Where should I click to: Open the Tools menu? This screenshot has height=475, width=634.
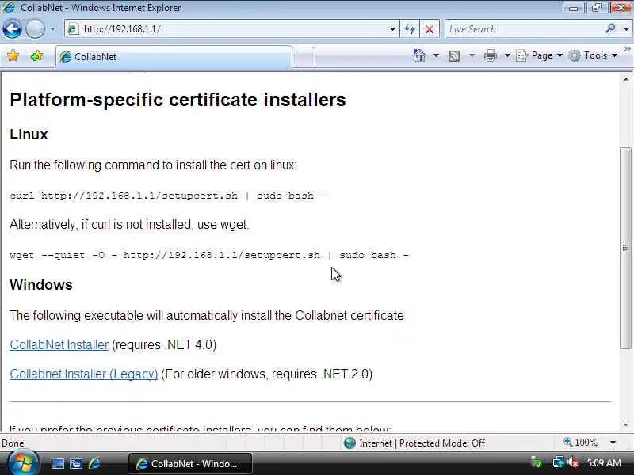593,55
